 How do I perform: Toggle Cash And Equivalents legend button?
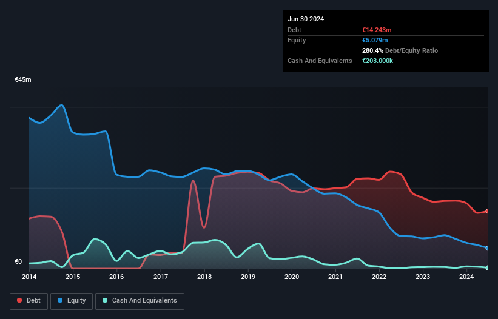click(140, 301)
